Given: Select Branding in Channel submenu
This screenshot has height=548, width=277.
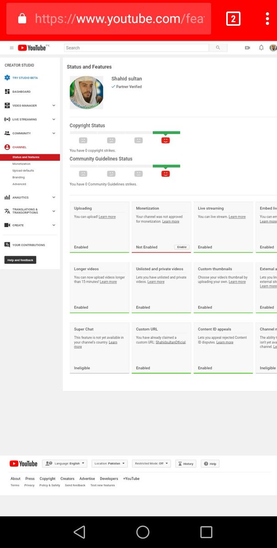Looking at the screenshot, I should coord(19,177).
